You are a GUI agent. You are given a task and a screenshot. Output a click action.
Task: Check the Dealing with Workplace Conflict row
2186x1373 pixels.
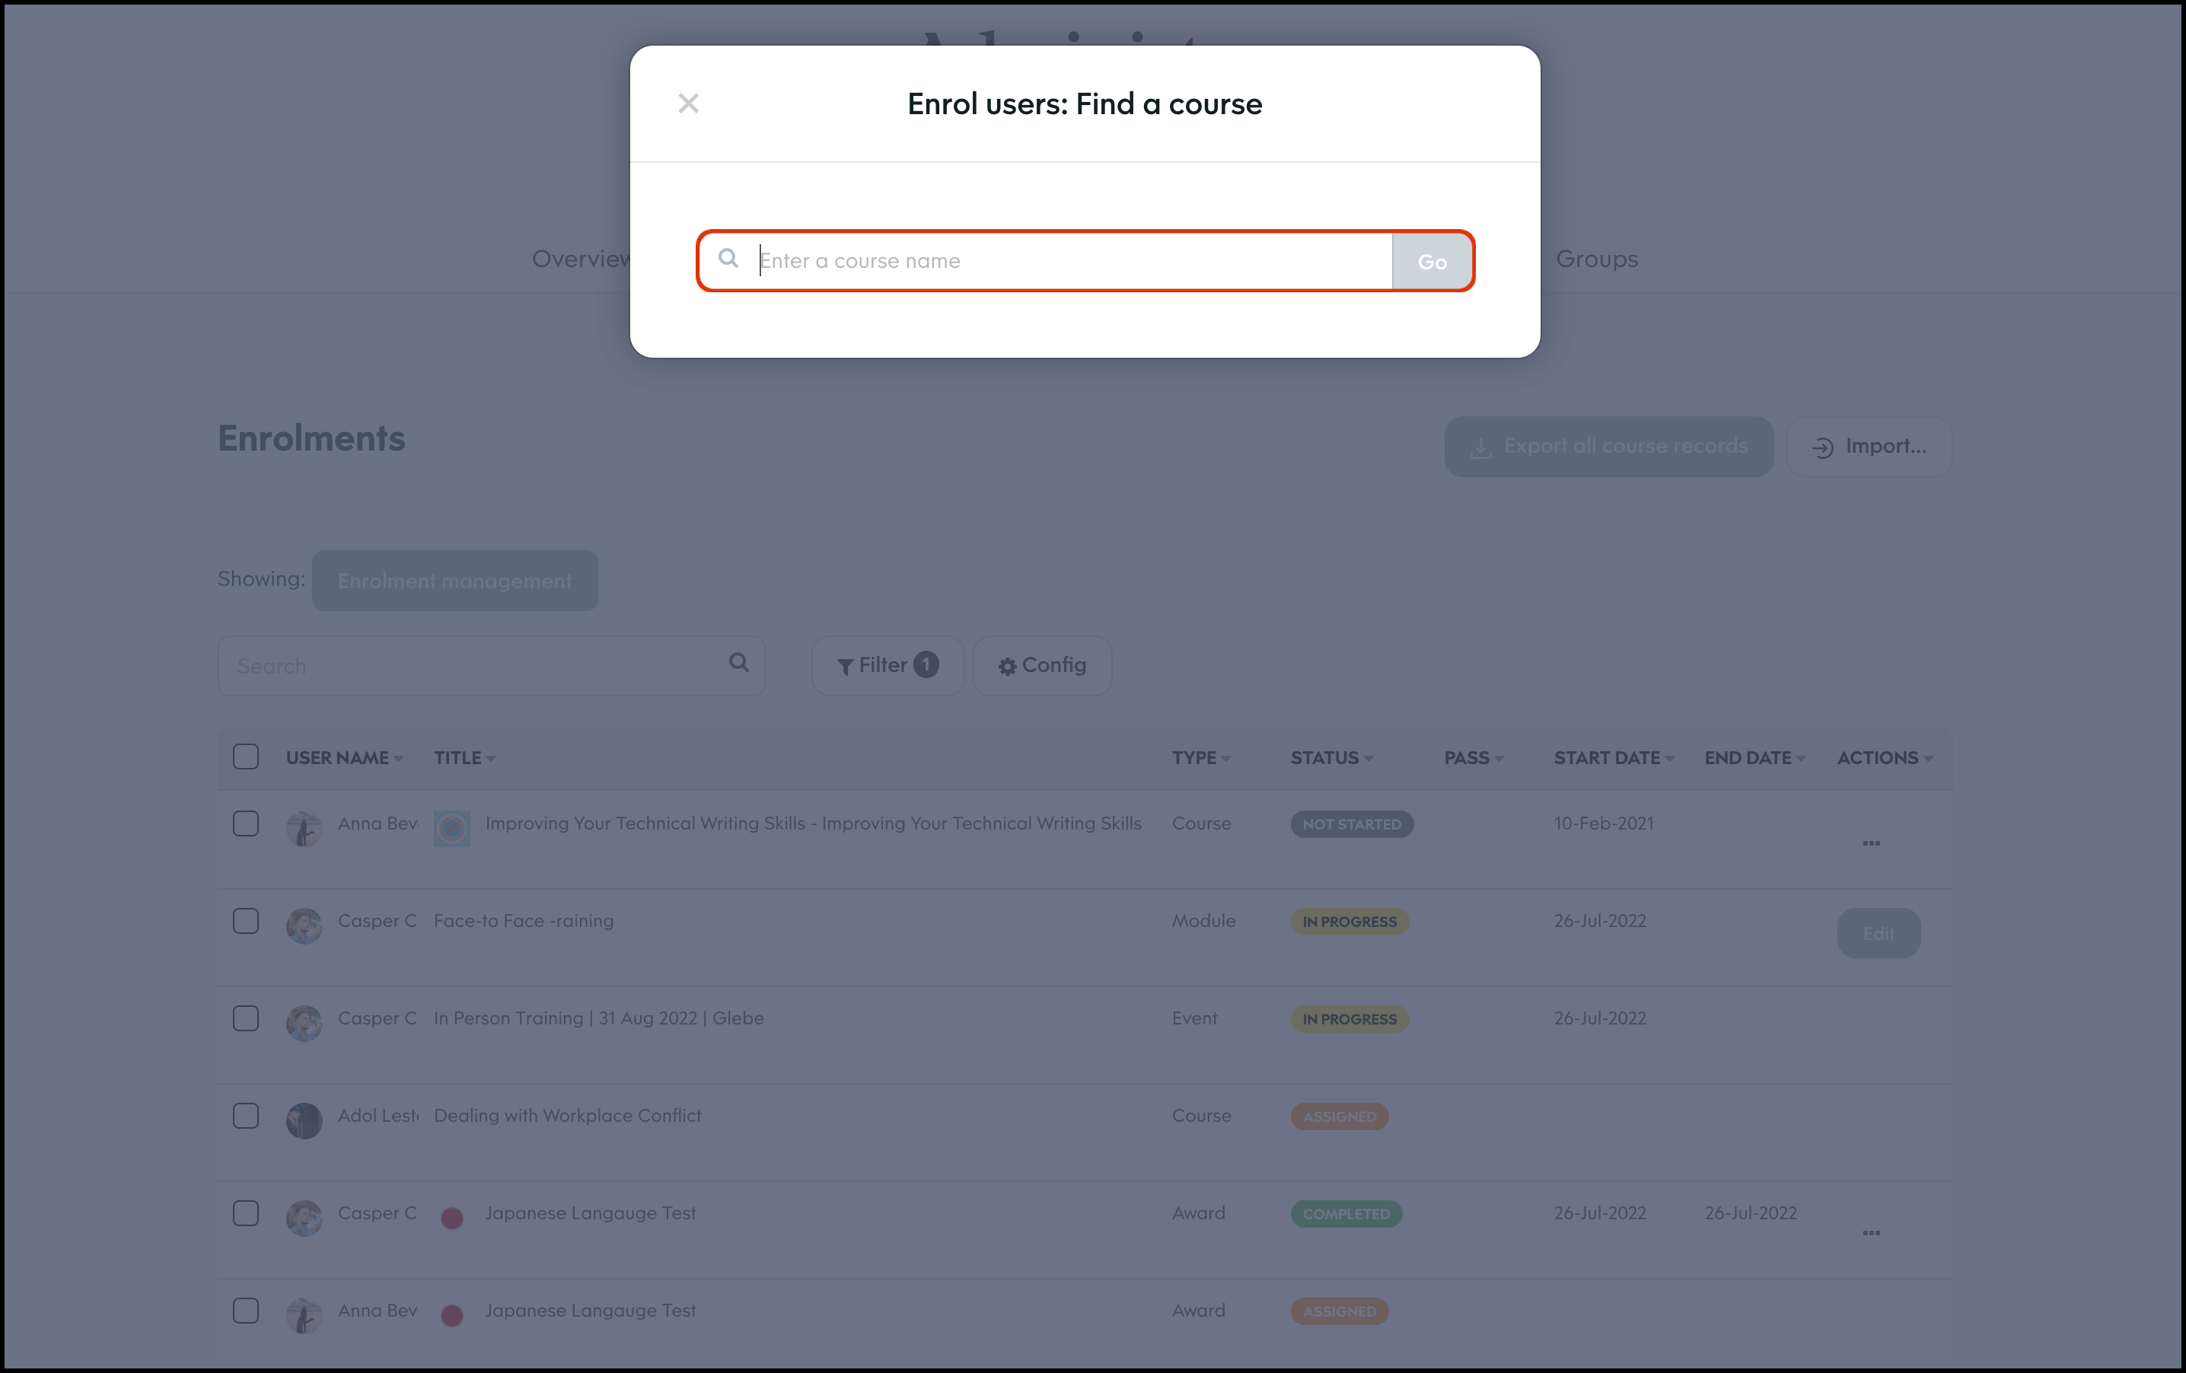(x=246, y=1115)
